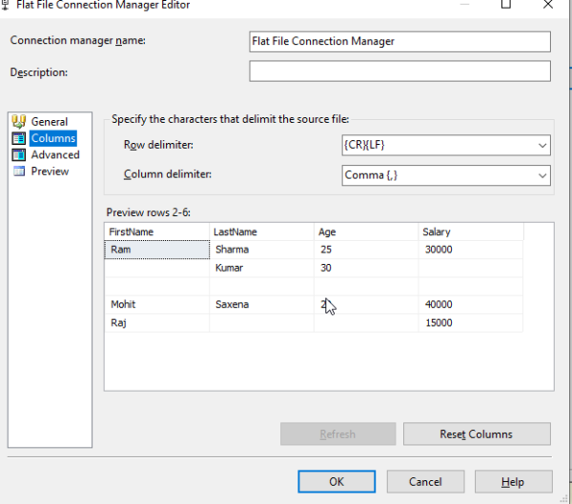
Task: Click the Columns page icon
Action: click(x=18, y=138)
